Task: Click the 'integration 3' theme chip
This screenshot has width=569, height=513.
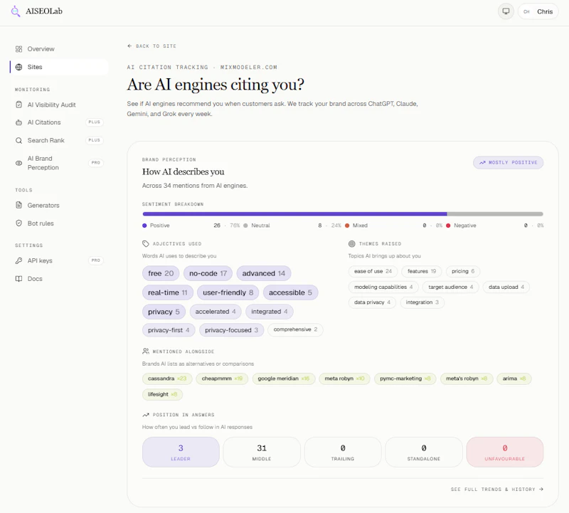Action: tap(422, 302)
